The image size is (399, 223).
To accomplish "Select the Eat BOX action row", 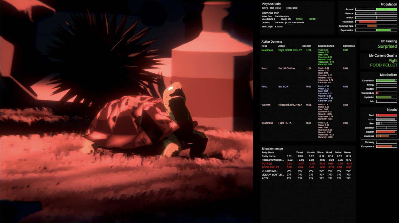I will click(283, 87).
